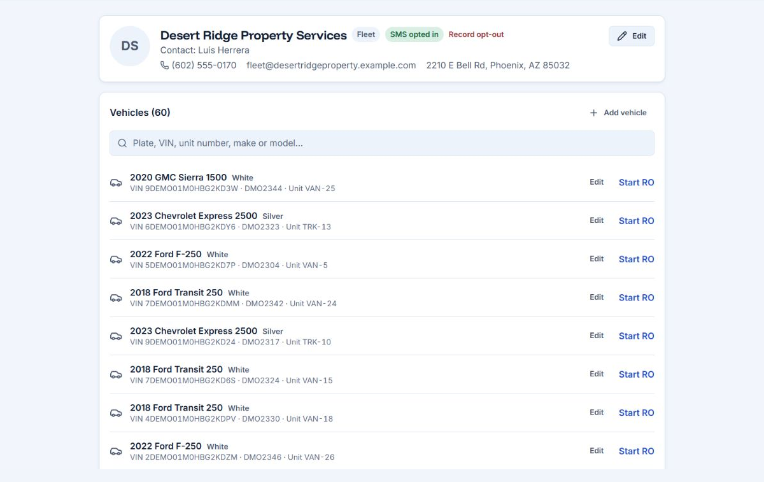Click the Desert Ridge Property Services heading
The height and width of the screenshot is (482, 764).
click(253, 36)
